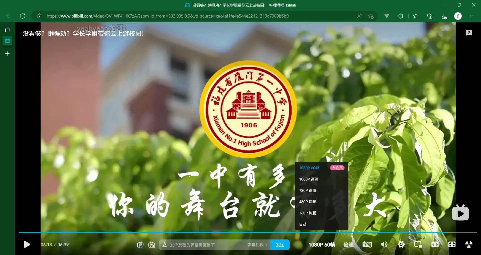Open player settings gear
Viewport: 481px width, 255px height.
(401, 244)
